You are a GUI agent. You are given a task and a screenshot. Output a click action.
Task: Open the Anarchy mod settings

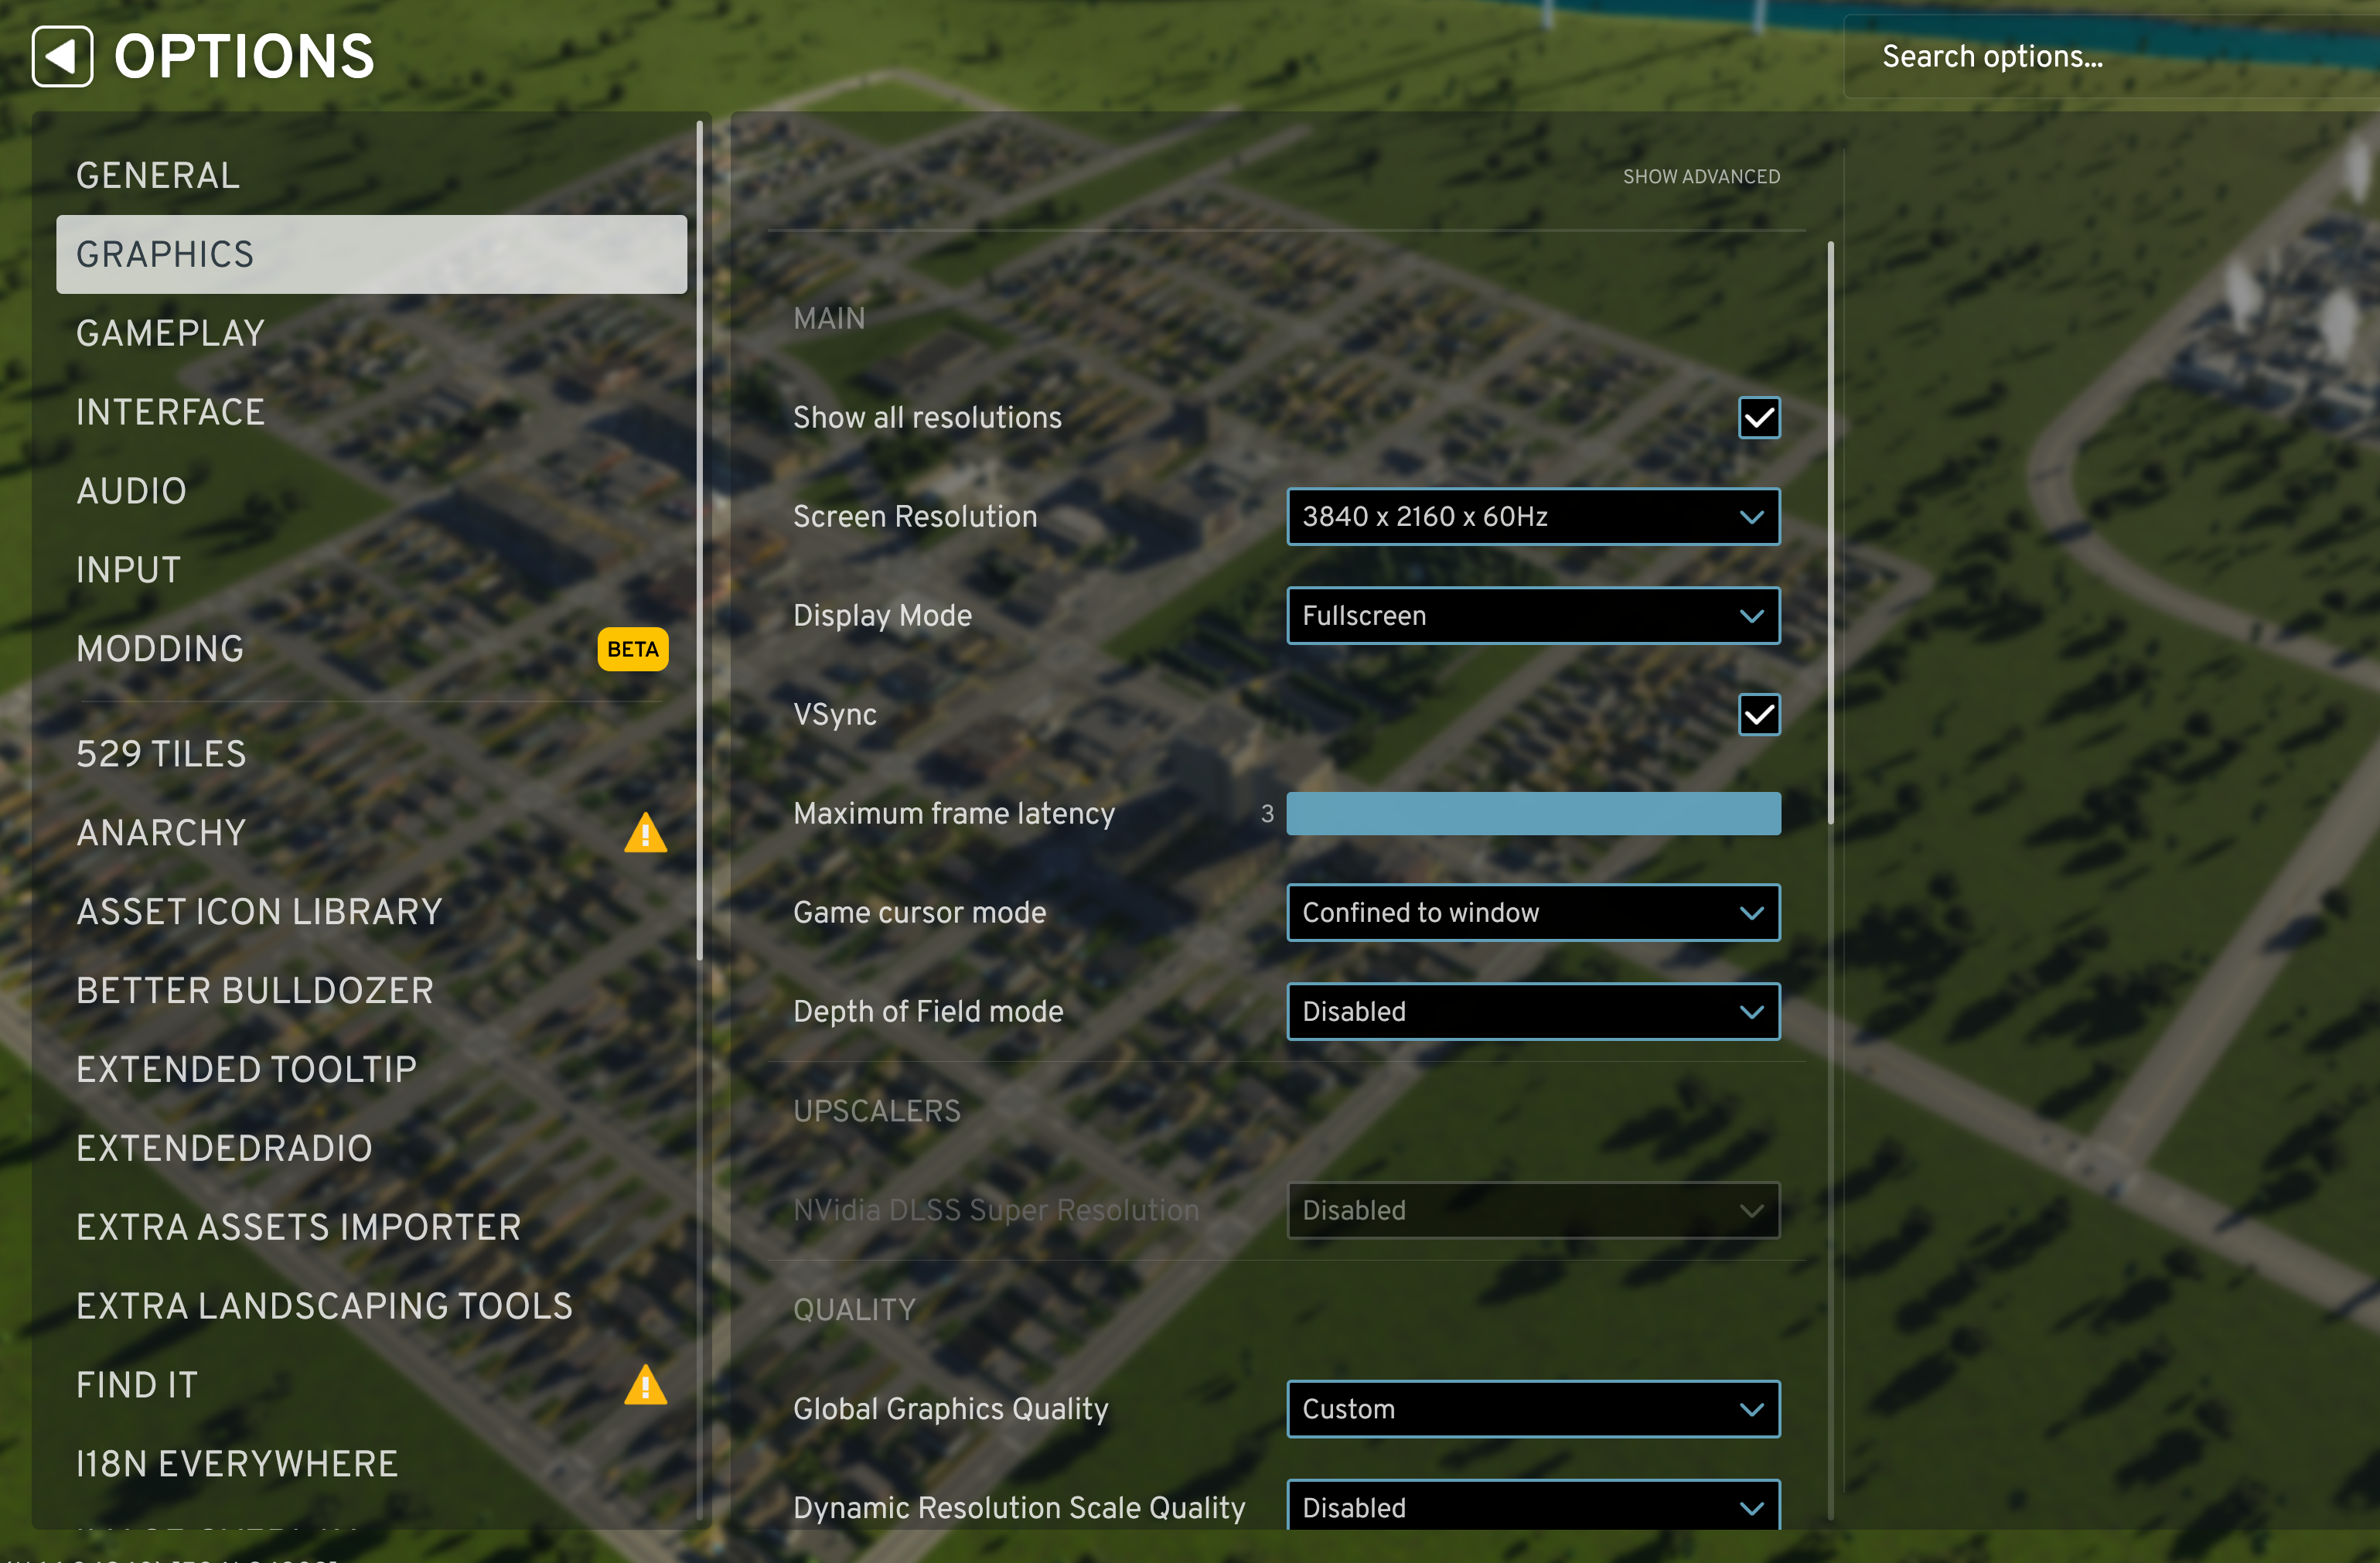click(371, 833)
